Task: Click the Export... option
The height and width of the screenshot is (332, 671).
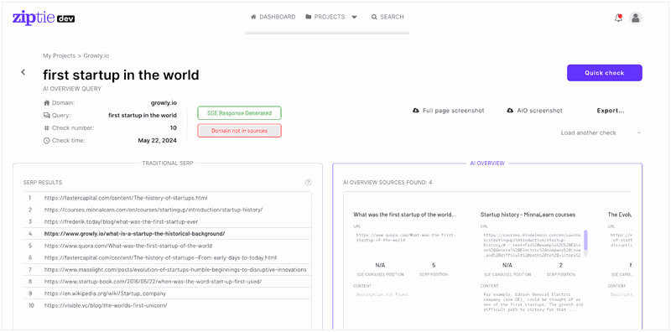Action: click(611, 111)
